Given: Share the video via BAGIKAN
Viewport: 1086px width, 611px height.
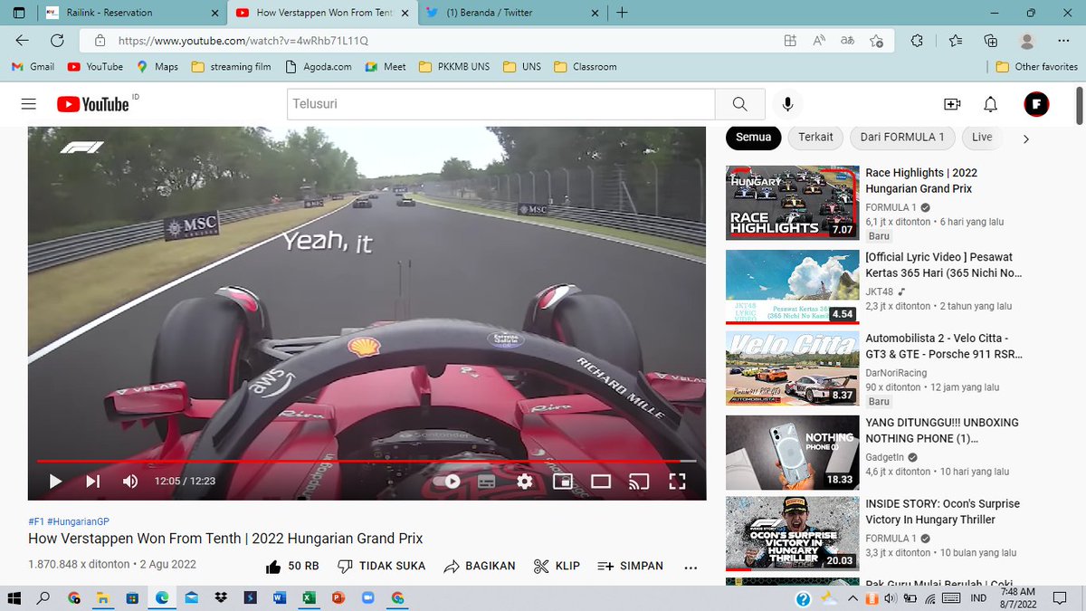Looking at the screenshot, I should pyautogui.click(x=480, y=566).
